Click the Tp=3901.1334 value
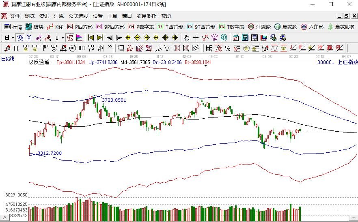Viewport: 358px width, 222px height. [x=71, y=62]
